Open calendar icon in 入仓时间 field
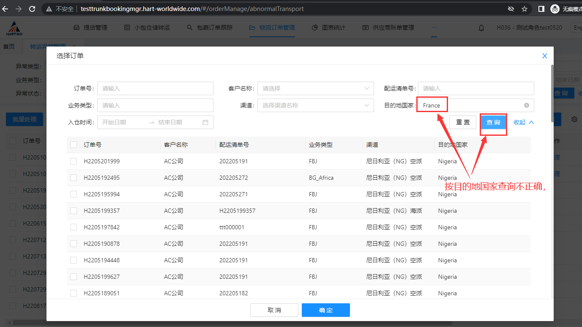 point(205,122)
